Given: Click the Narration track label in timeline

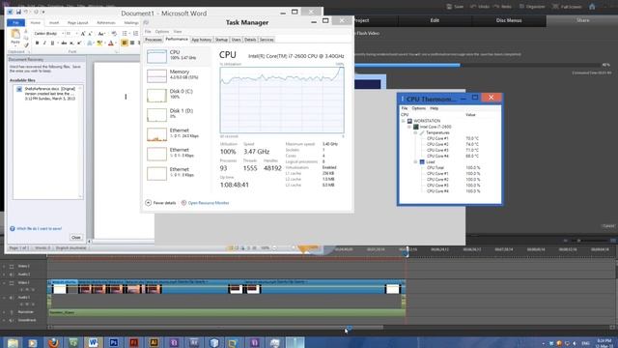Looking at the screenshot, I should pyautogui.click(x=26, y=312).
